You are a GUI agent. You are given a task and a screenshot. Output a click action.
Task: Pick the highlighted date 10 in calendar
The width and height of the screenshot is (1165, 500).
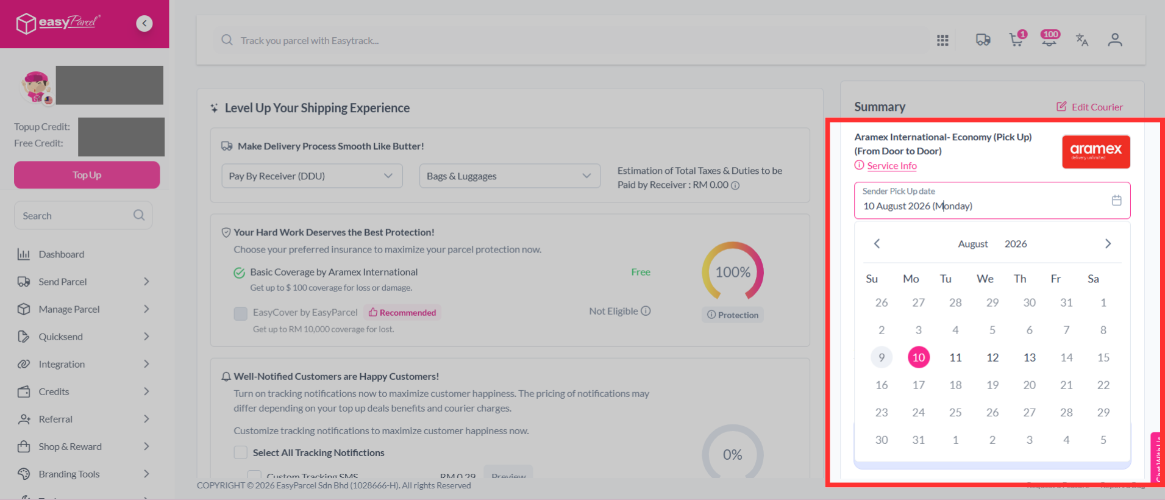pyautogui.click(x=918, y=357)
